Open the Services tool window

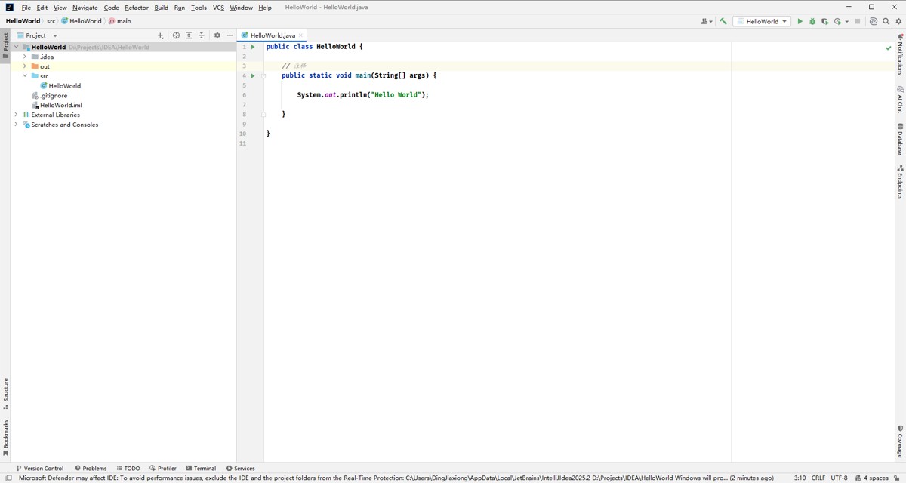240,468
